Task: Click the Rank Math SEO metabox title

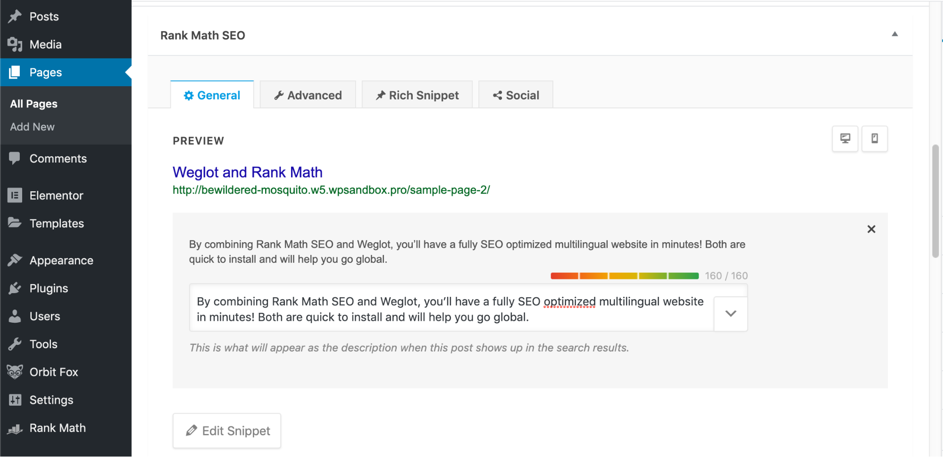Action: [x=203, y=35]
